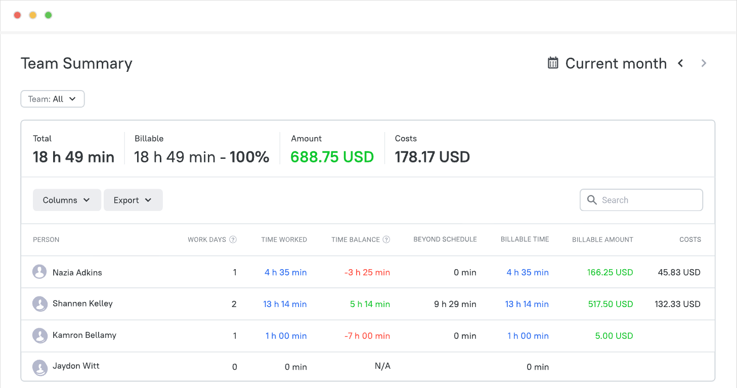Click Nazia Adkins' avatar icon
This screenshot has height=388, width=737.
(40, 272)
